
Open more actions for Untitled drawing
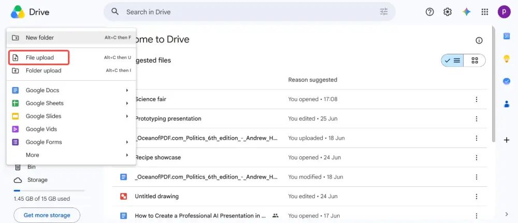point(477,197)
